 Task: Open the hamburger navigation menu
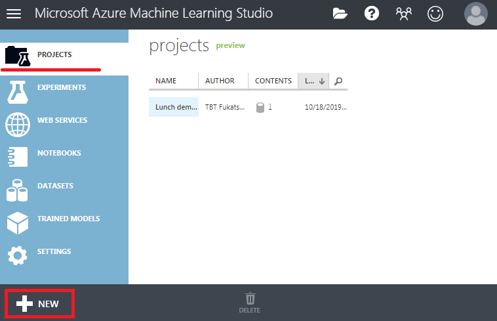click(14, 14)
